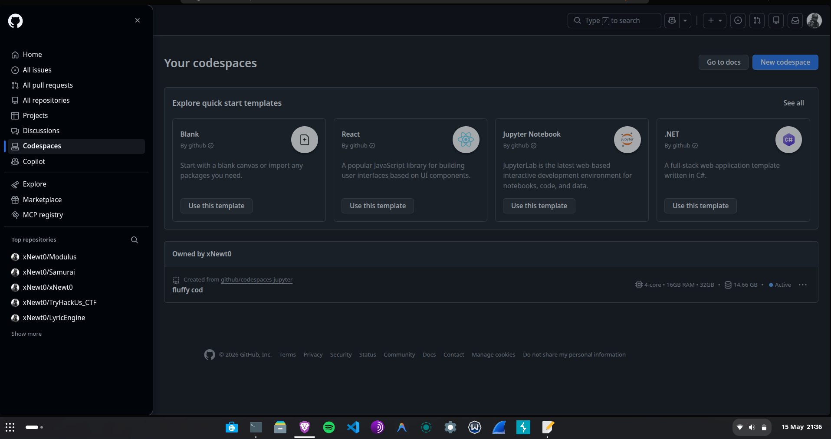The image size is (831, 439).
Task: Open Security footer link
Action: pos(341,355)
